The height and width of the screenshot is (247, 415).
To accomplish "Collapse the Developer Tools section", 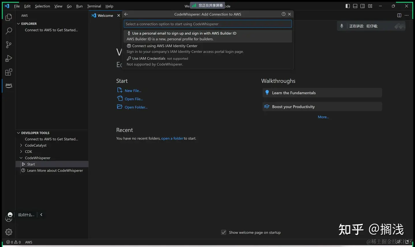I will [x=18, y=133].
